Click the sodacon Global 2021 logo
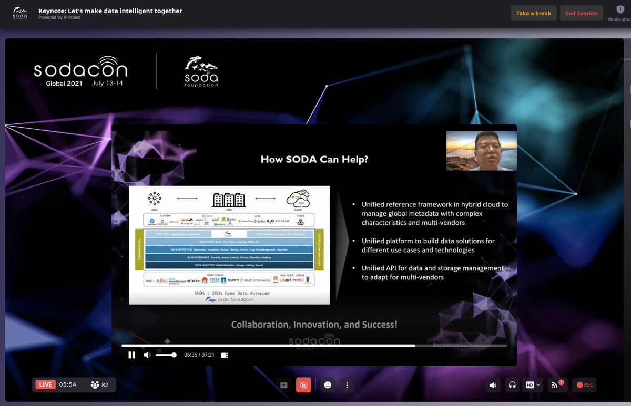 (80, 72)
